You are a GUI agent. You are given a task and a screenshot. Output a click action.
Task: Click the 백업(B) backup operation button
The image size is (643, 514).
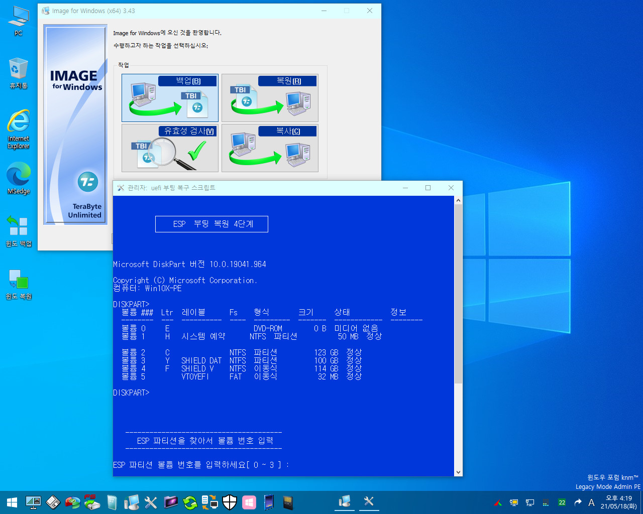point(170,98)
